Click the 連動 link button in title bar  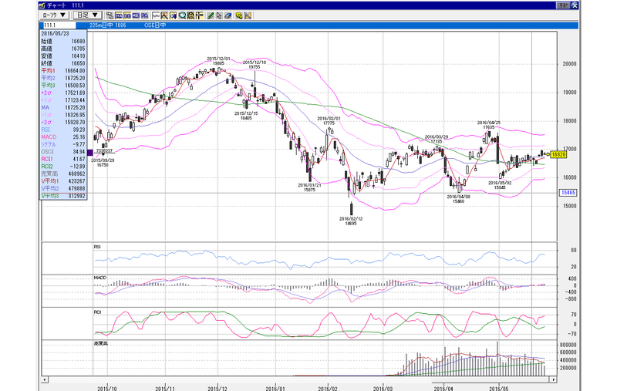tap(562, 5)
